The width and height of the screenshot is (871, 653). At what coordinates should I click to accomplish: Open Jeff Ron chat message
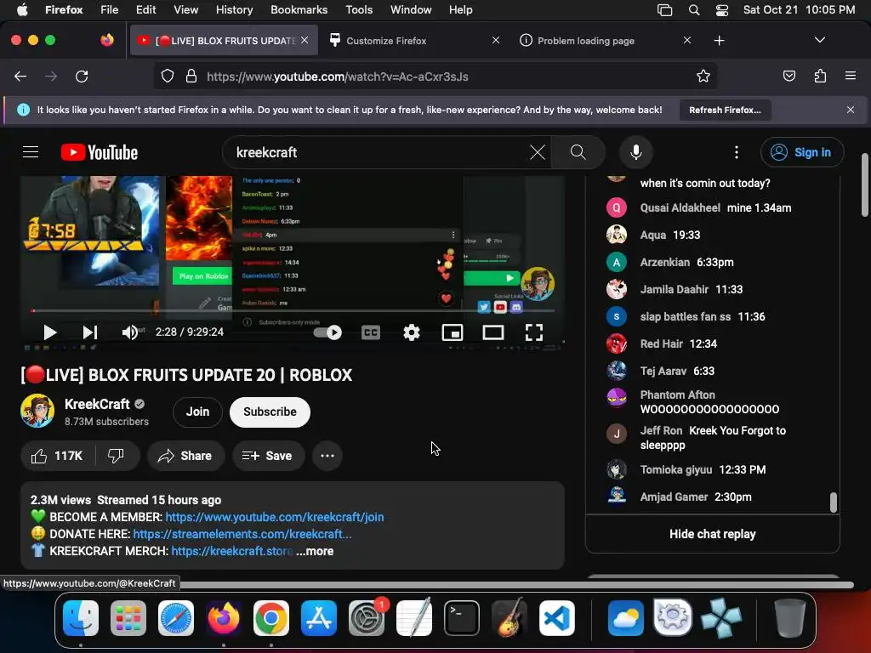pos(713,438)
